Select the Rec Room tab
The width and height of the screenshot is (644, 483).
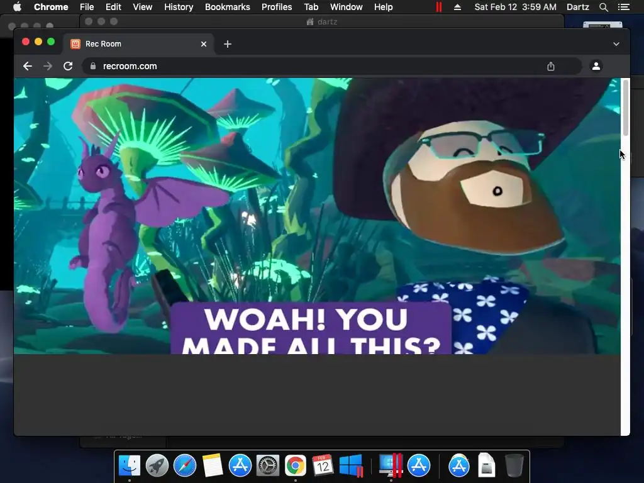[x=138, y=44]
